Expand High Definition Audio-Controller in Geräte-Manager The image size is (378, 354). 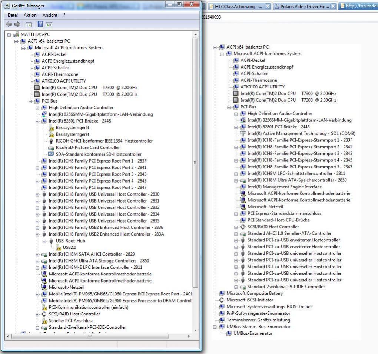(37, 108)
